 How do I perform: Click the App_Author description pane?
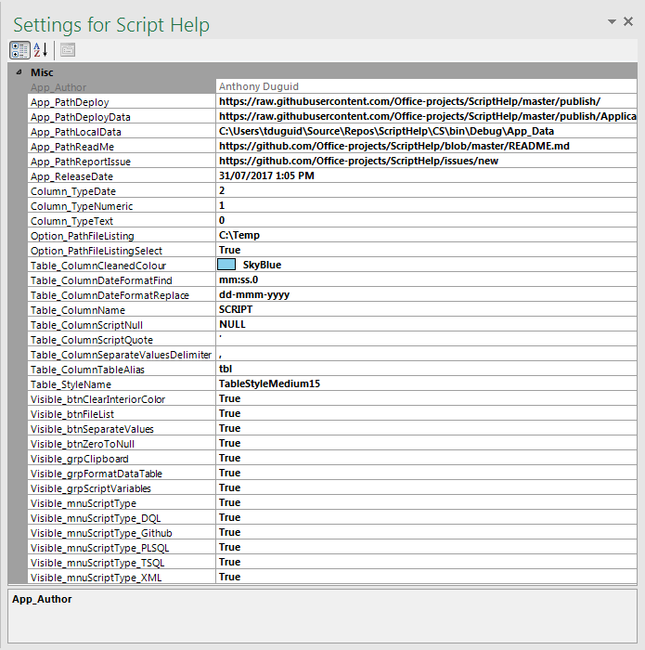click(322, 616)
